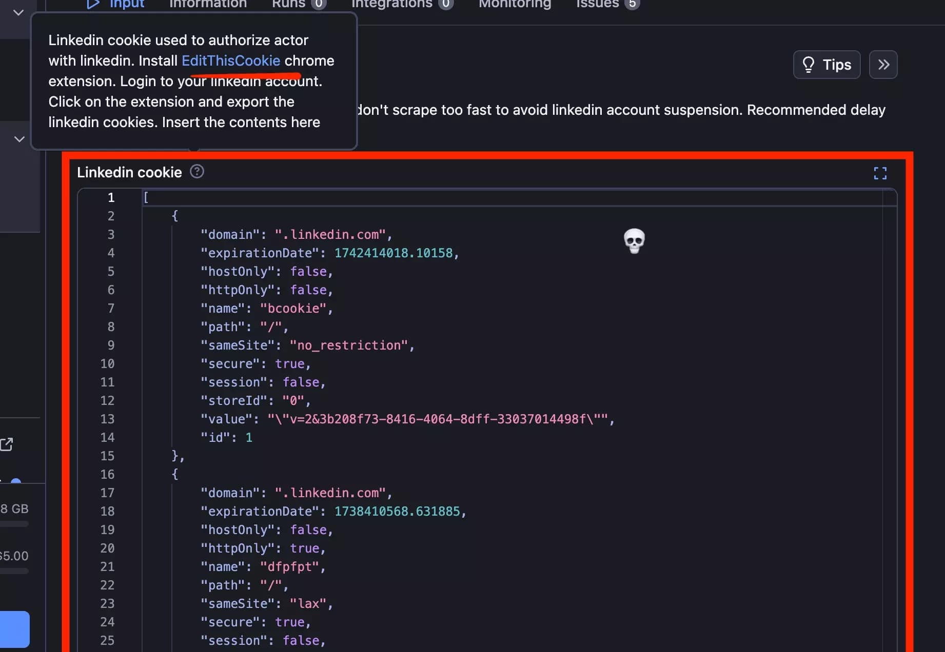Click the help icon beside the Linkedin cookie label
945x652 pixels.
tap(197, 171)
